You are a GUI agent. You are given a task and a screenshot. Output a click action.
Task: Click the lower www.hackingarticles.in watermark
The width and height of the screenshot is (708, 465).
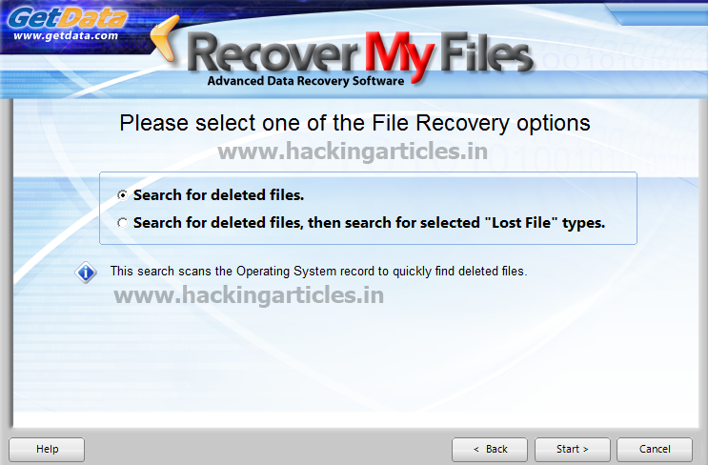(x=249, y=295)
